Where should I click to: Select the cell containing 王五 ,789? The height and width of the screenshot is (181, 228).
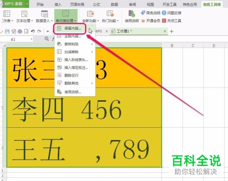point(84,147)
